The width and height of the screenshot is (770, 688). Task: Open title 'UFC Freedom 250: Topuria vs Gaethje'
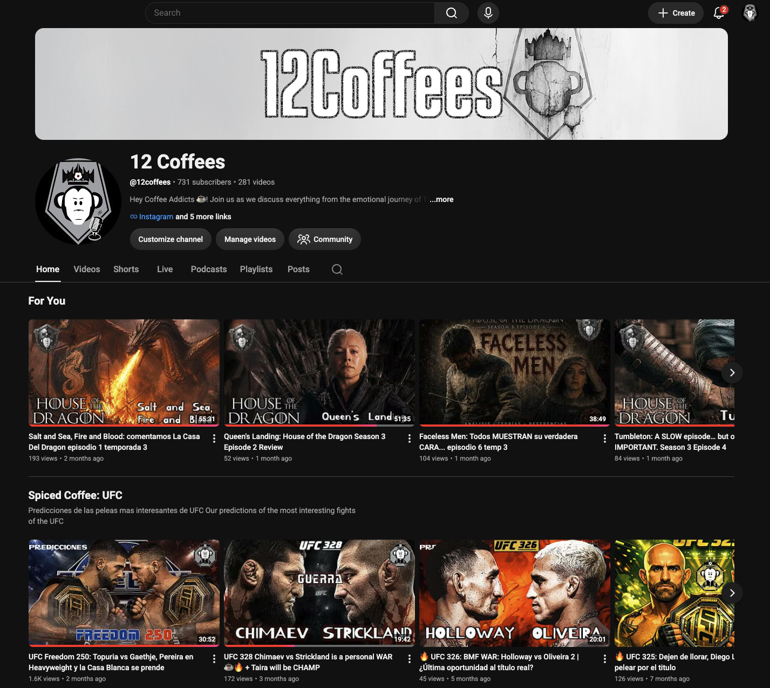111,662
